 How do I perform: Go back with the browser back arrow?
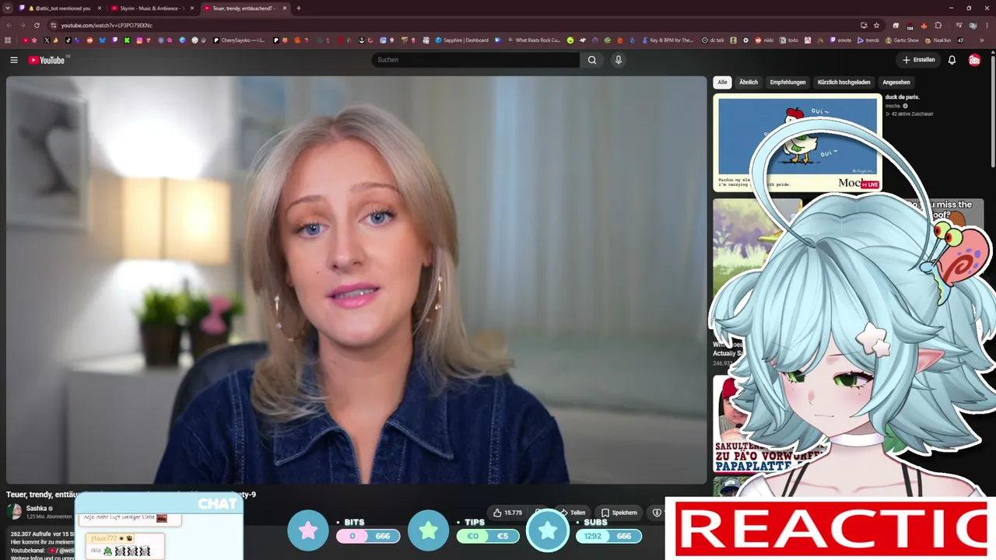tap(9, 25)
